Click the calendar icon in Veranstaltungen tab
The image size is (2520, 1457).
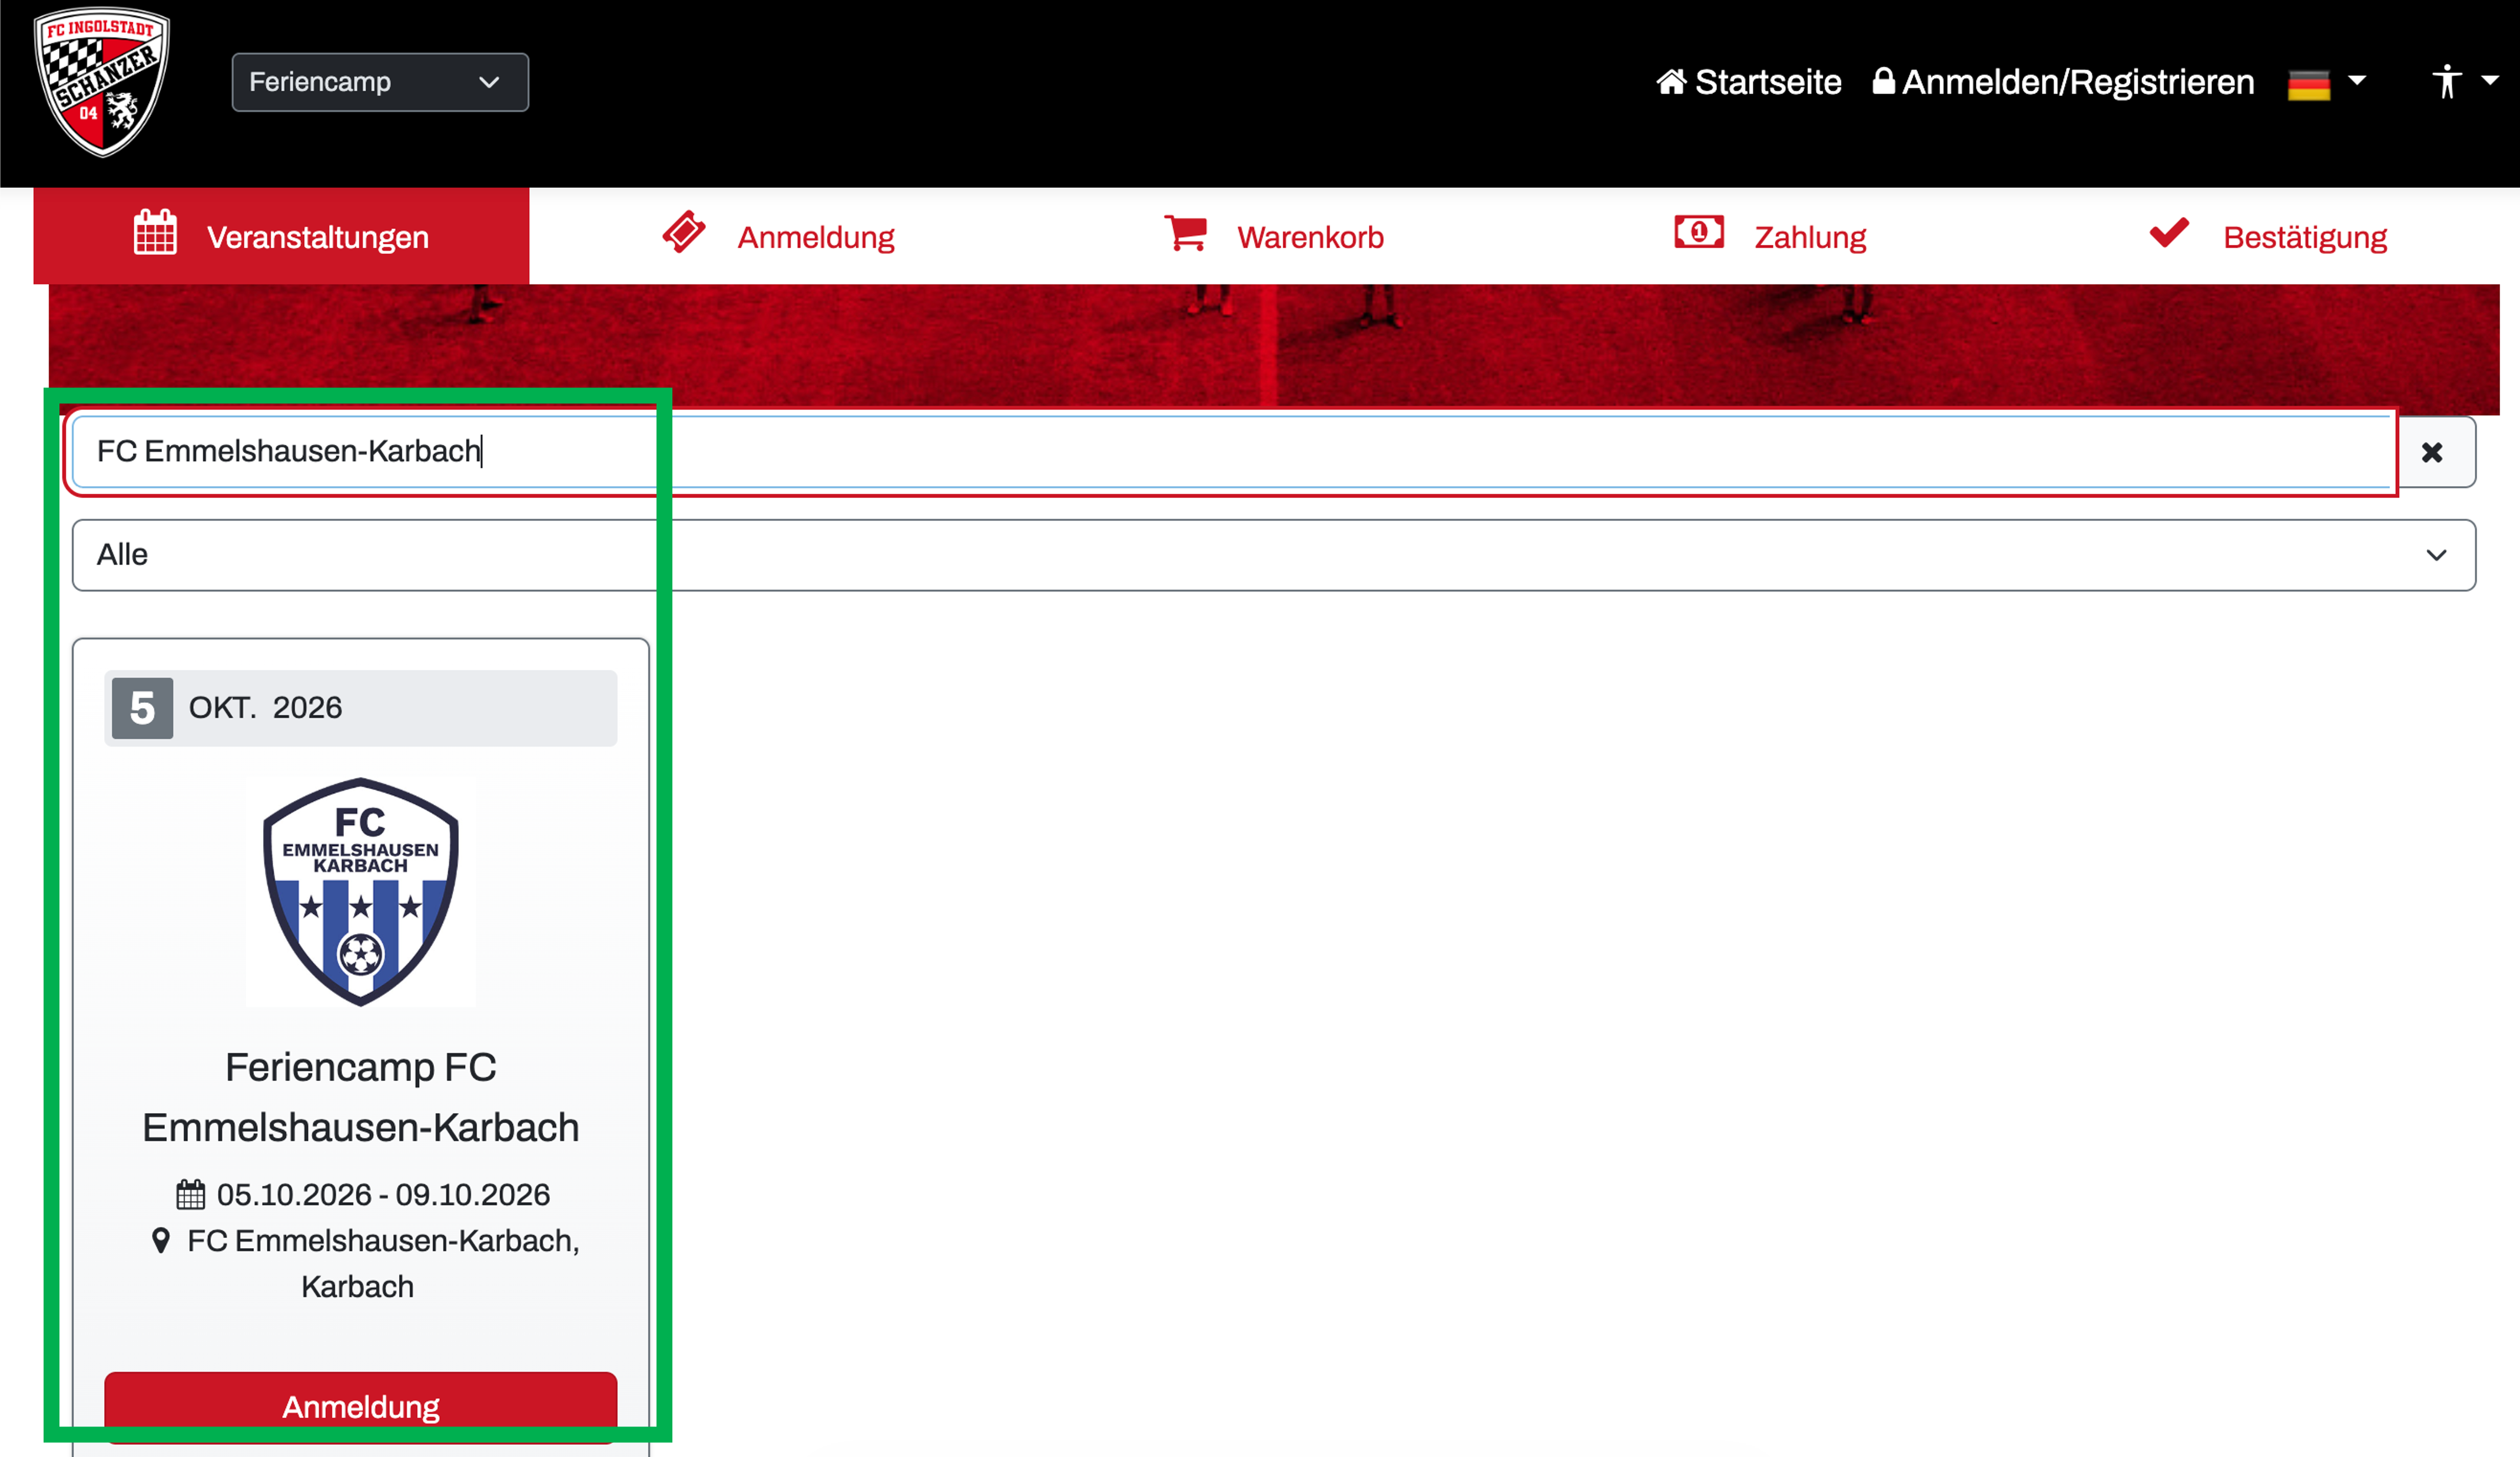pyautogui.click(x=155, y=233)
